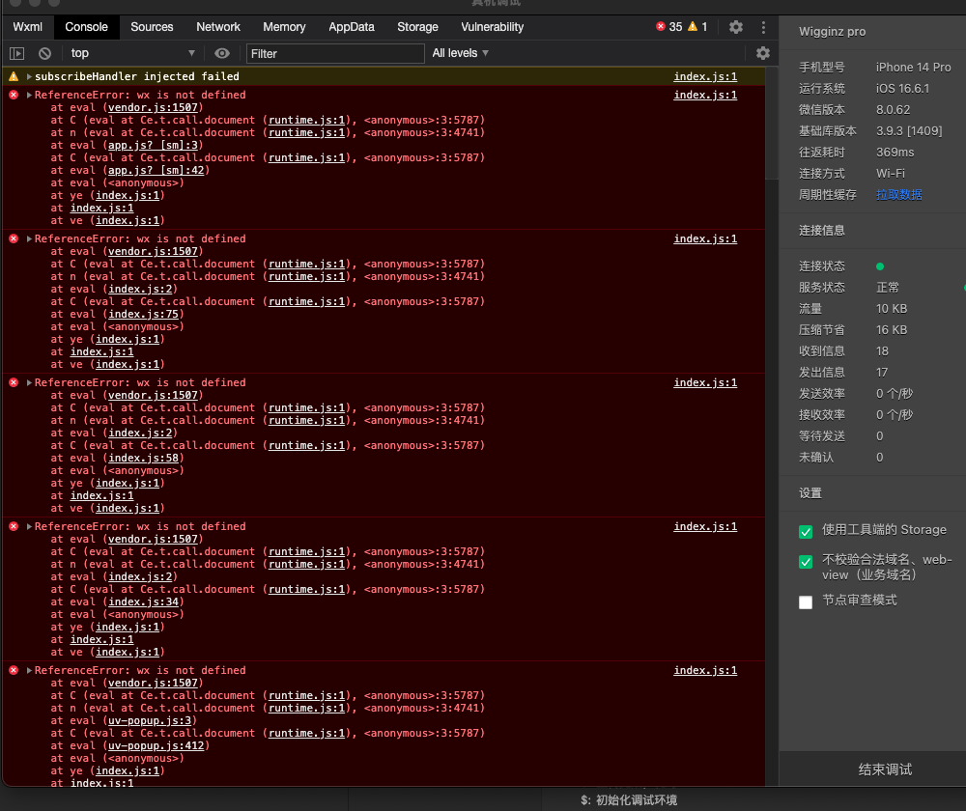This screenshot has width=966, height=811.
Task: Switch to the Wxml tab
Action: coord(28,27)
